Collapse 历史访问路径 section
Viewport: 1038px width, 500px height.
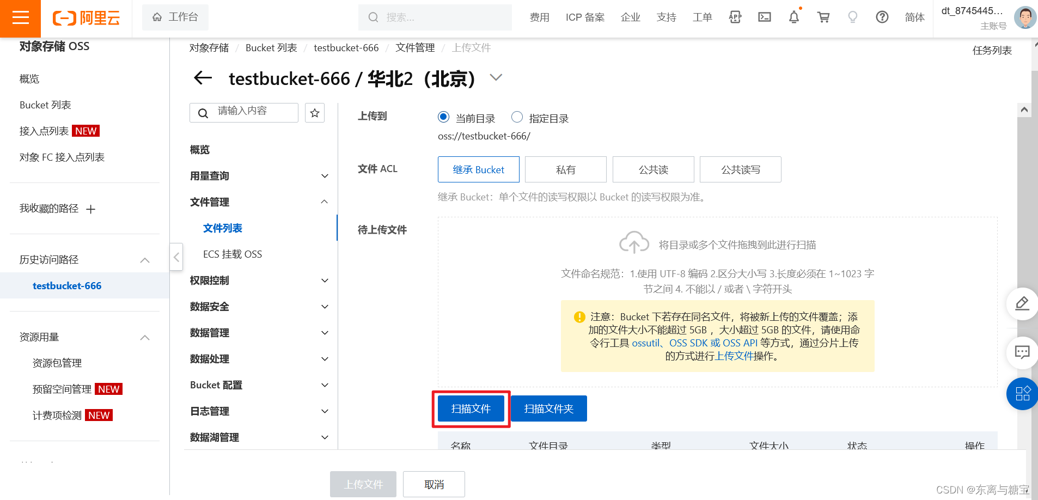point(145,260)
